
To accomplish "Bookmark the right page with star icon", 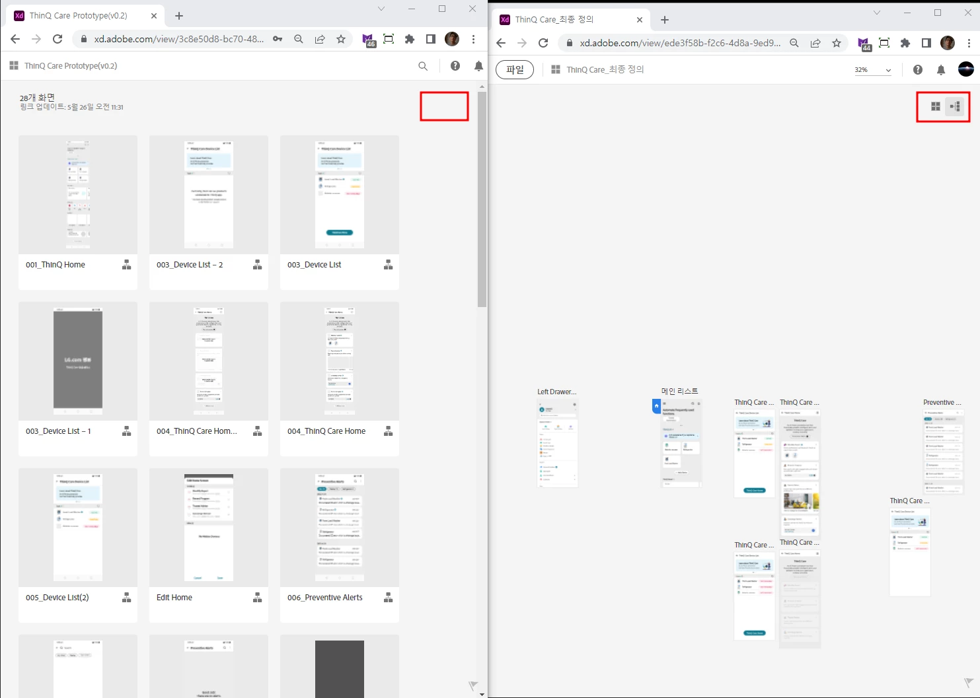I will [837, 43].
